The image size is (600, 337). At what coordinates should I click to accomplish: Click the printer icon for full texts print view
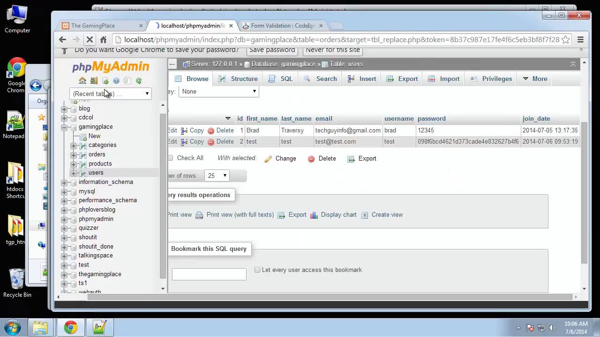199,215
